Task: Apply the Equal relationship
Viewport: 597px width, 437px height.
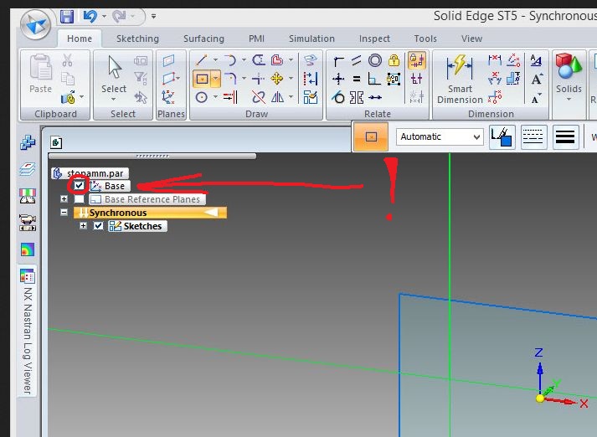Action: pos(357,80)
